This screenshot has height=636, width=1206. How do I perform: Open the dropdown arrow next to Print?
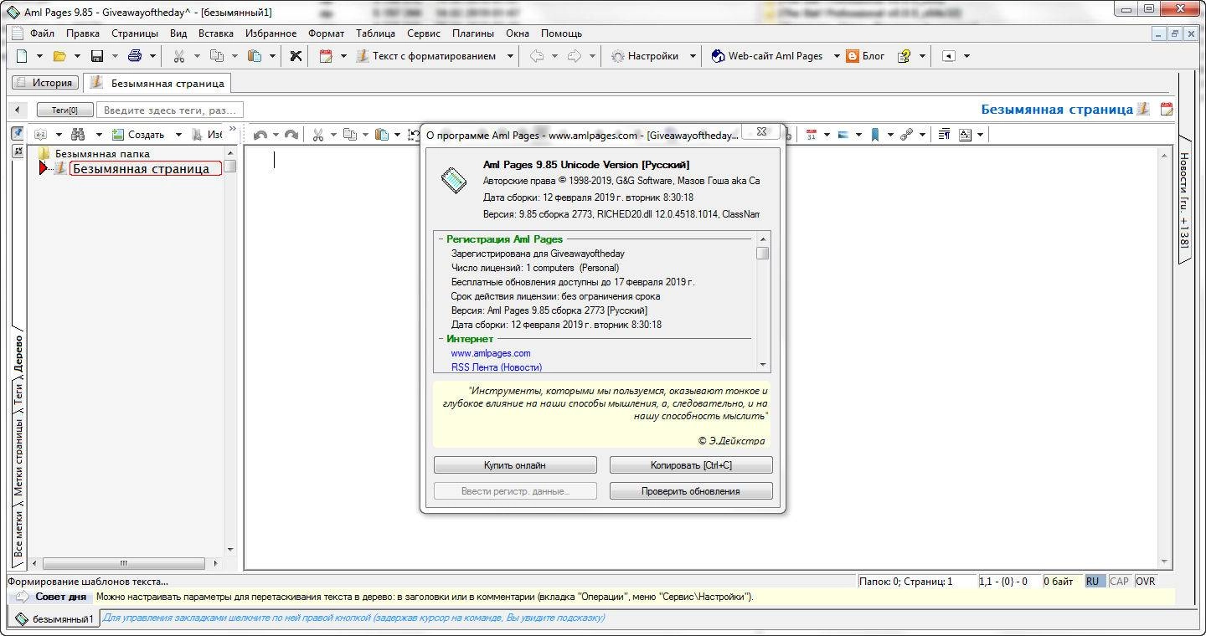click(x=152, y=56)
